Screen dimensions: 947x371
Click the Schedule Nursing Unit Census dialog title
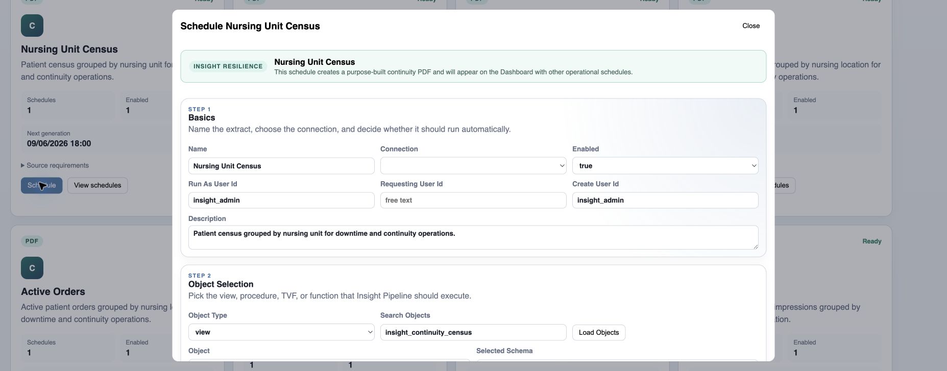tap(250, 26)
